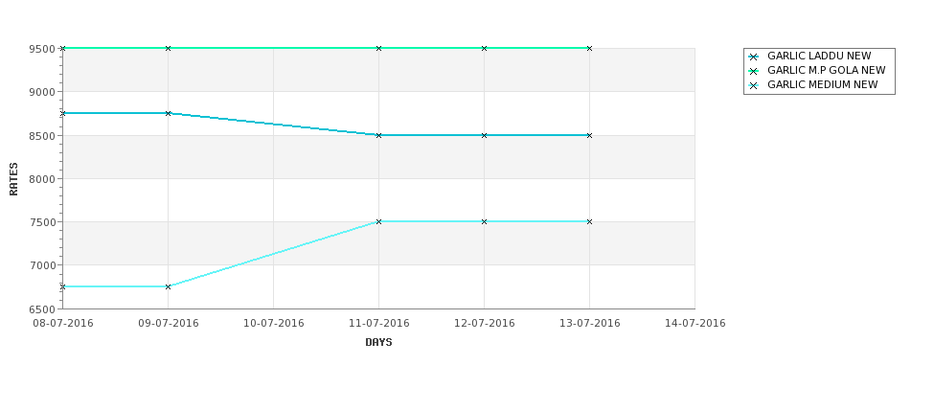934x411 pixels.
Task: Select Laddu data point at 8500 on 11-07-2016
Action: coord(378,136)
